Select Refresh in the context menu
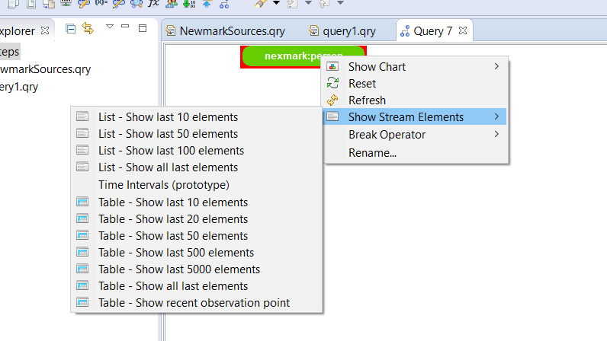 tap(367, 100)
